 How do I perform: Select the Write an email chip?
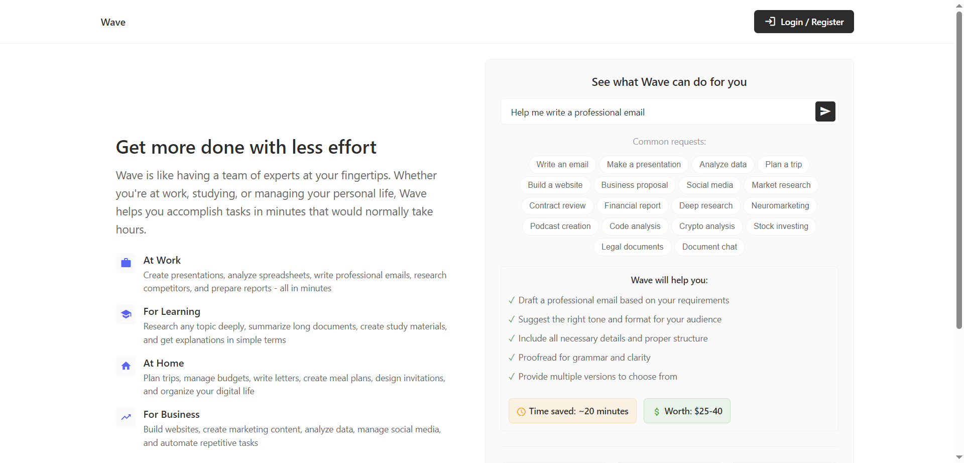coord(562,164)
